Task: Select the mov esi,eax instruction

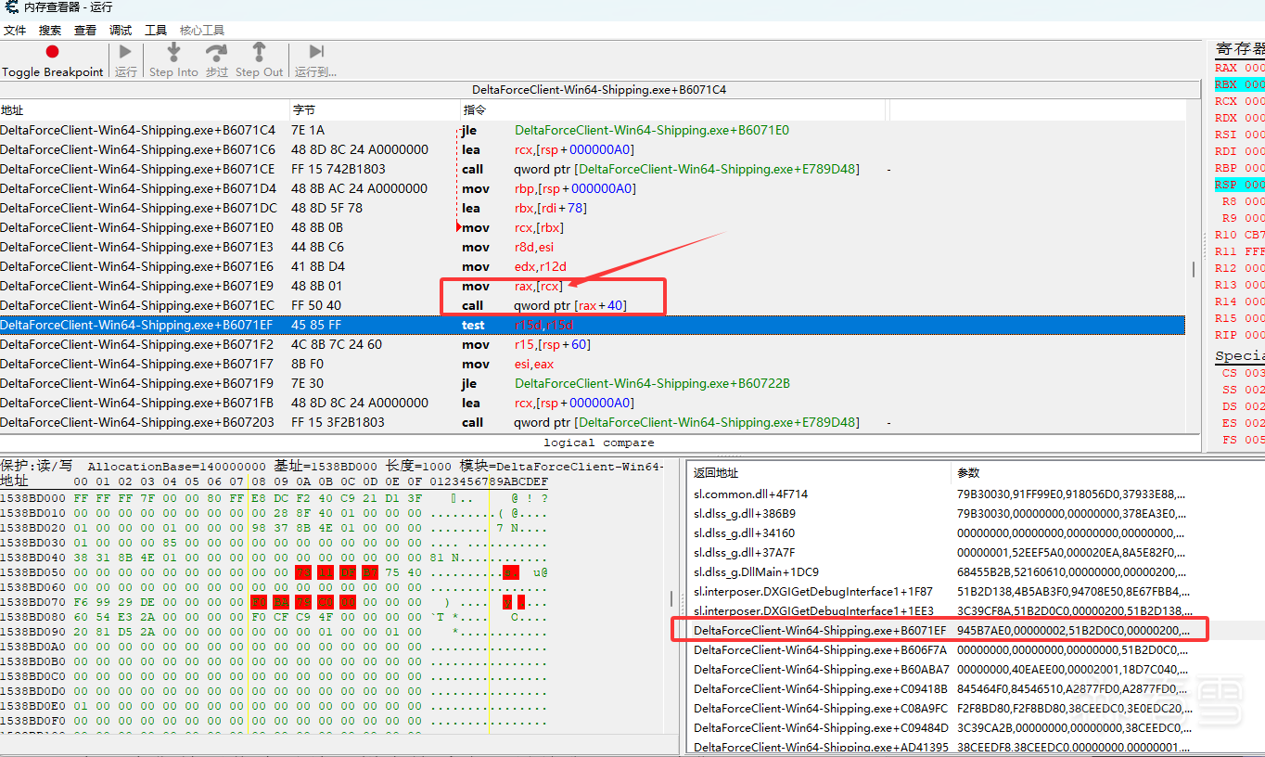Action: click(593, 364)
